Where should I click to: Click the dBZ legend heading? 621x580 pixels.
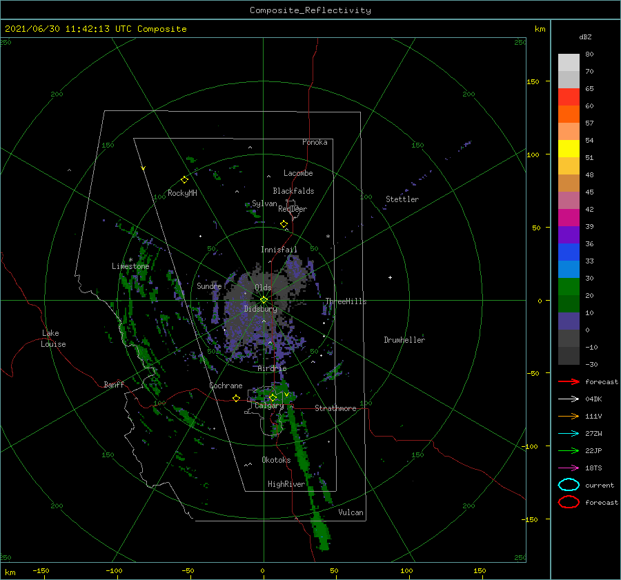point(585,37)
